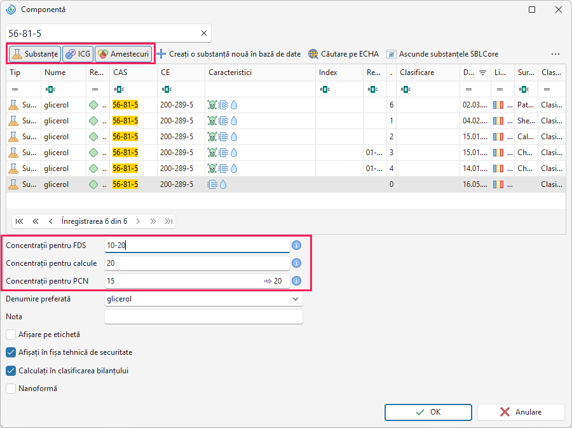Open the date column filter icon
This screenshot has height=428, width=572.
point(482,72)
